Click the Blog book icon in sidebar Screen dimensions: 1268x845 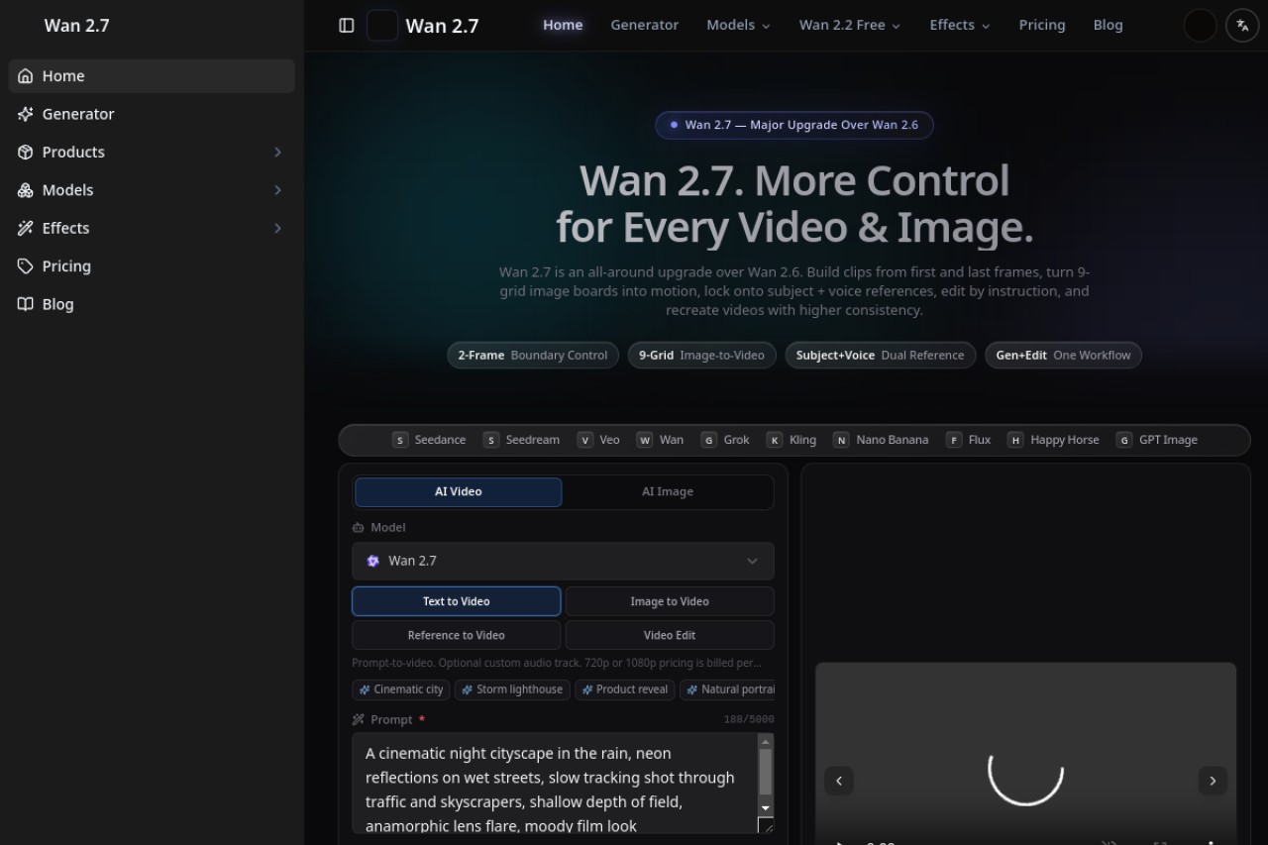[26, 304]
